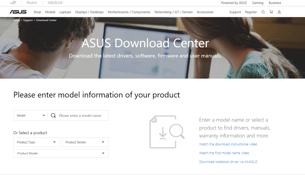The image size is (305, 175).
Task: Watch the download instructional video link
Action: click(x=228, y=144)
